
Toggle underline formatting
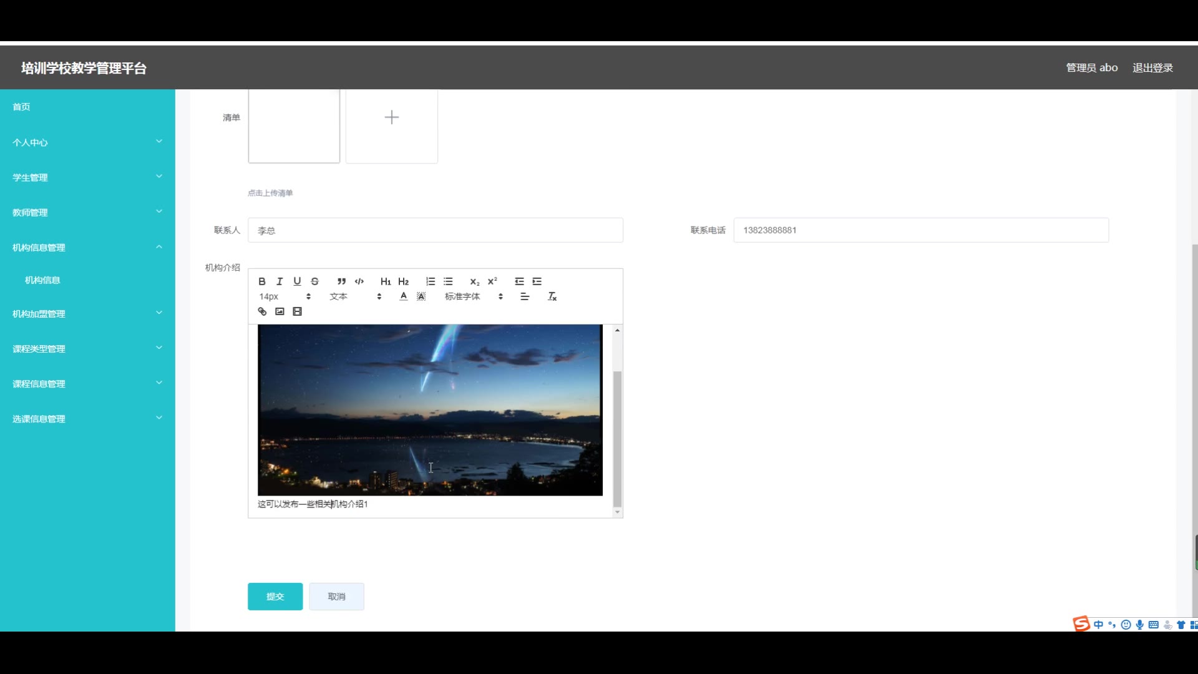click(297, 281)
